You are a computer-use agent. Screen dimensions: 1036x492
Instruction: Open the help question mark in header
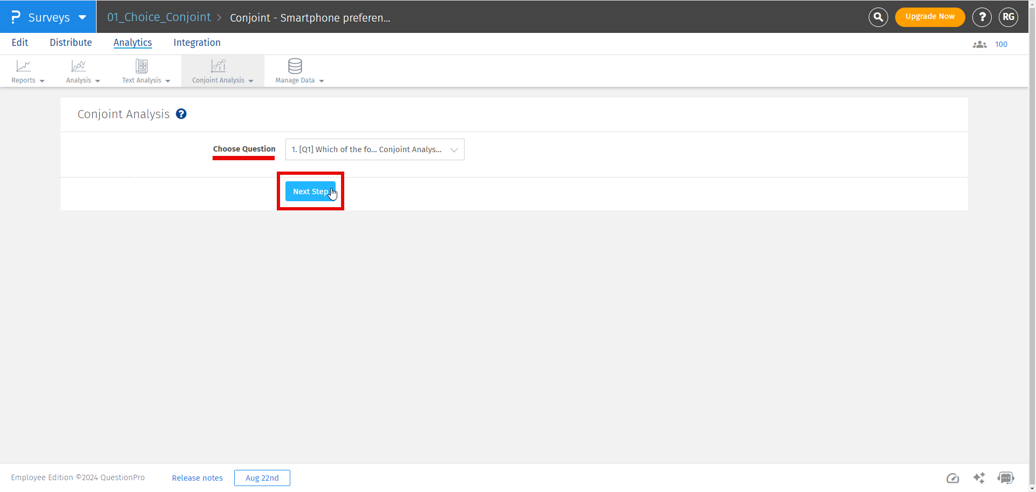(982, 17)
